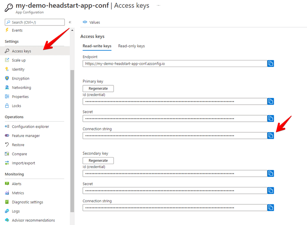Copy the Primary key Secret
Image resolution: width=307 pixels, height=225 pixels.
click(x=271, y=119)
